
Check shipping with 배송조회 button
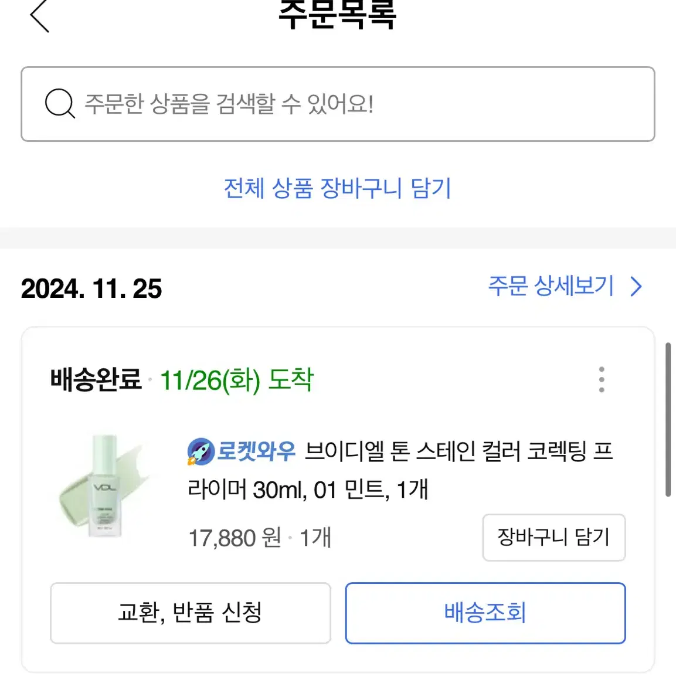485,613
